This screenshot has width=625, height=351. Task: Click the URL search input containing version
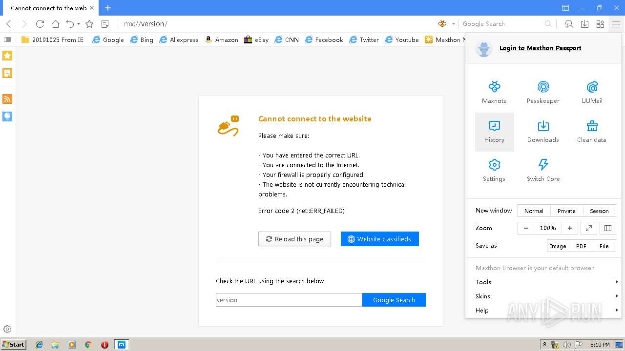[x=289, y=300]
